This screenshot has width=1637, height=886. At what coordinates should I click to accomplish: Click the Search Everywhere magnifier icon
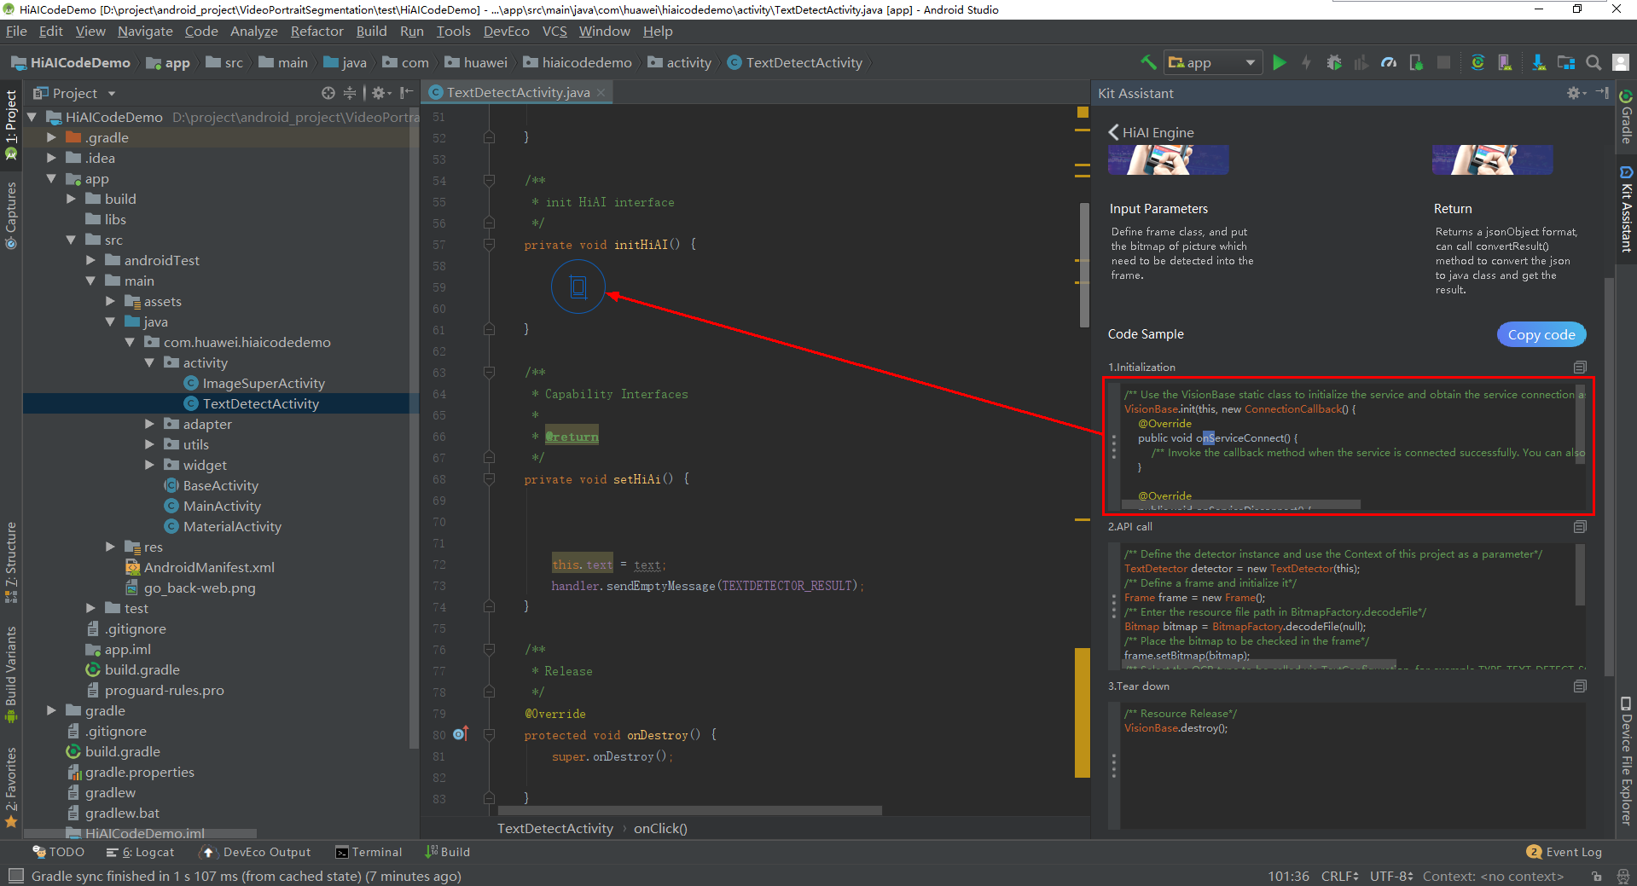(x=1593, y=62)
